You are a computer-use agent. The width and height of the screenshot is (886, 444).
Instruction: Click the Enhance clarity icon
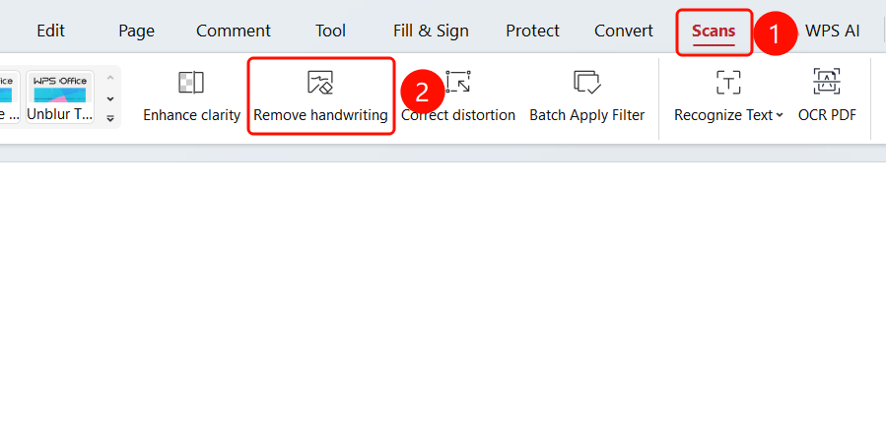191,83
